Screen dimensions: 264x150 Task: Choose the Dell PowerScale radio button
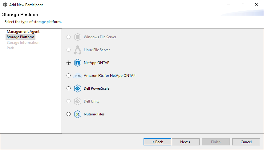point(68,88)
